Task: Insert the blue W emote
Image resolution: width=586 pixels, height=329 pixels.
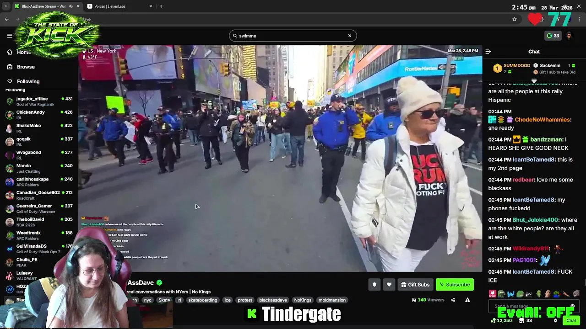Action: click(511, 294)
